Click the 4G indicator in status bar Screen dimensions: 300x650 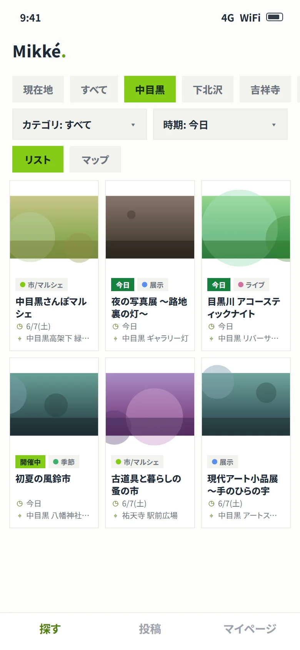(x=228, y=18)
